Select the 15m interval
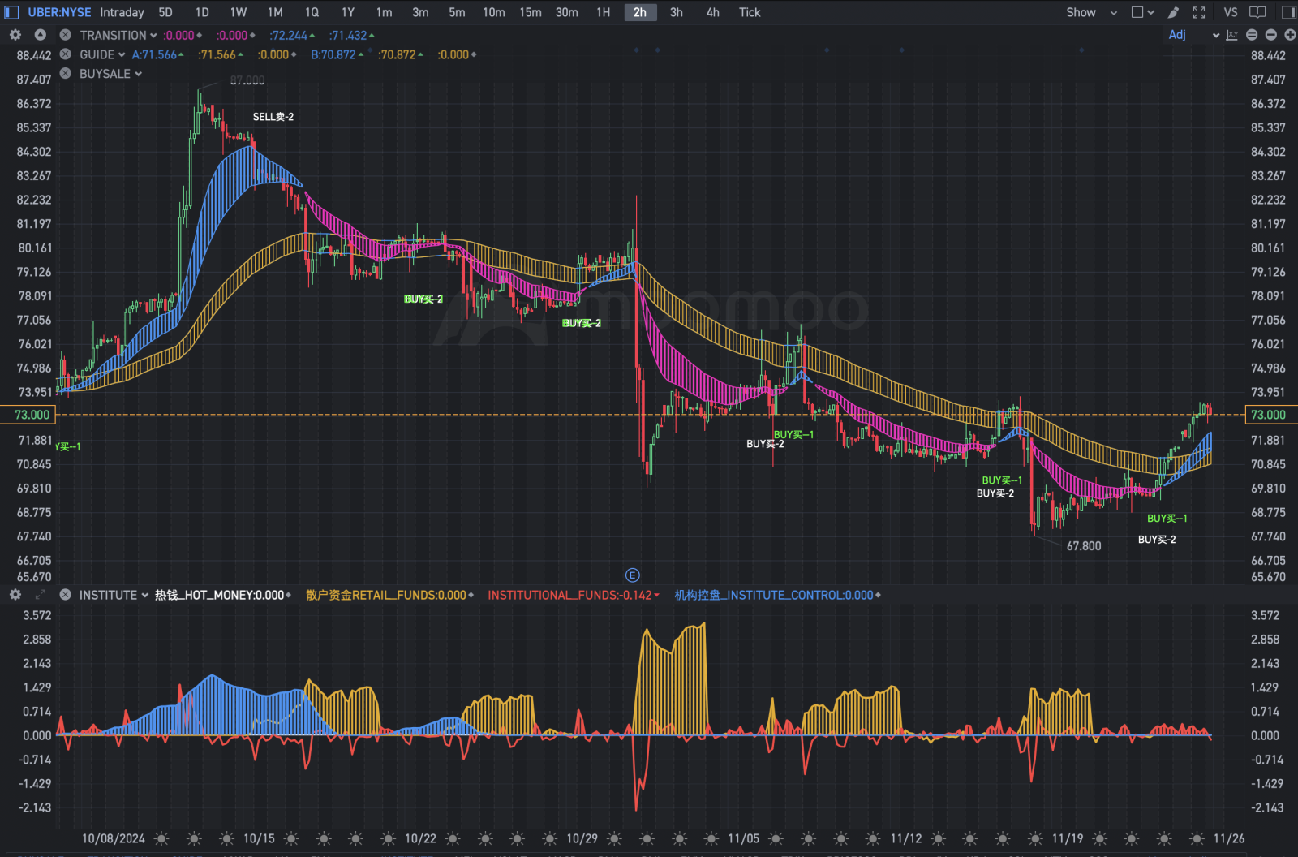Viewport: 1298px width, 857px height. (531, 12)
